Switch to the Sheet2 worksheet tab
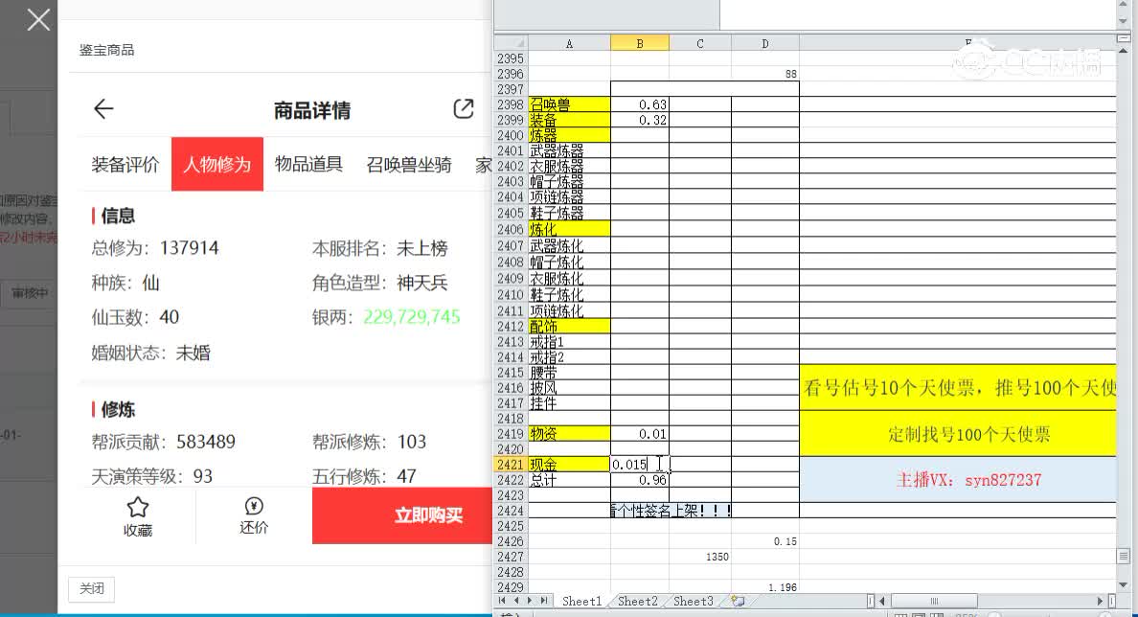Viewport: 1138px width, 617px height. 636,601
